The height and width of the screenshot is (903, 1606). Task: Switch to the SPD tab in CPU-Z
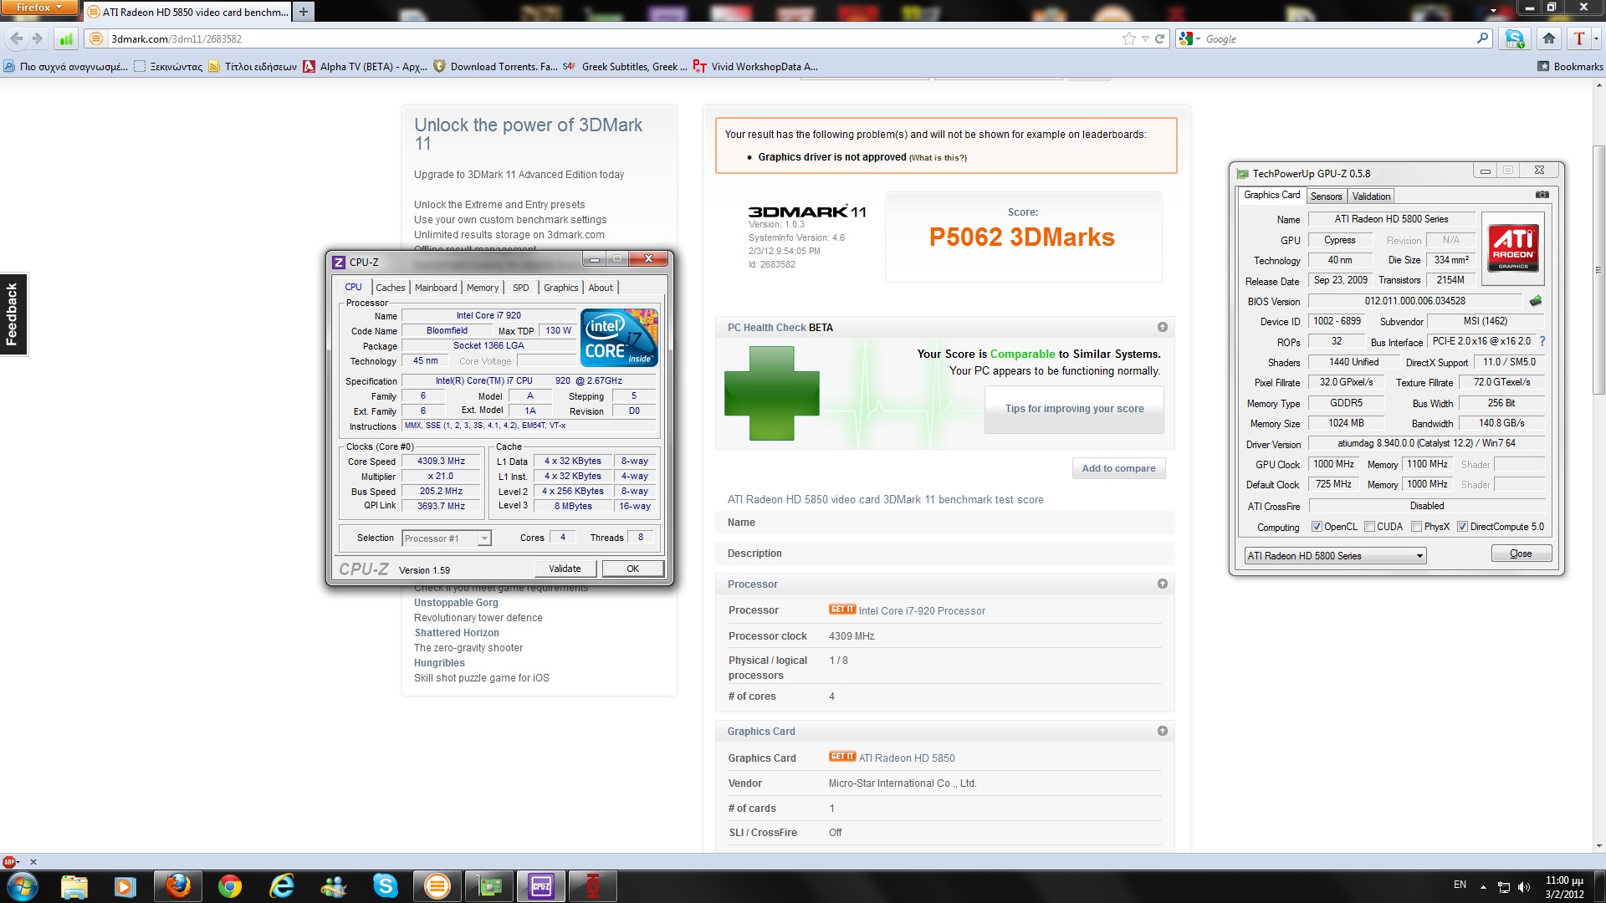tap(520, 288)
